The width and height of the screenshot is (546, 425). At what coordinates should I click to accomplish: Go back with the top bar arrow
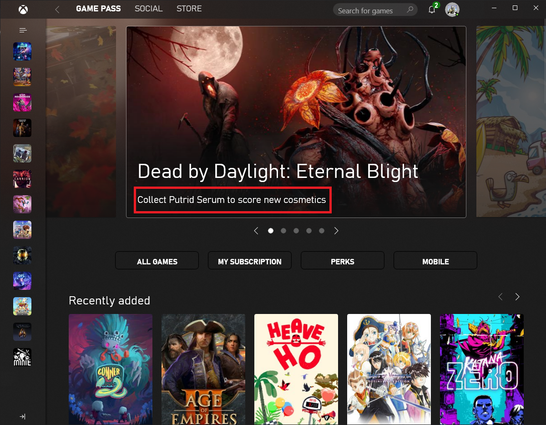pos(57,9)
